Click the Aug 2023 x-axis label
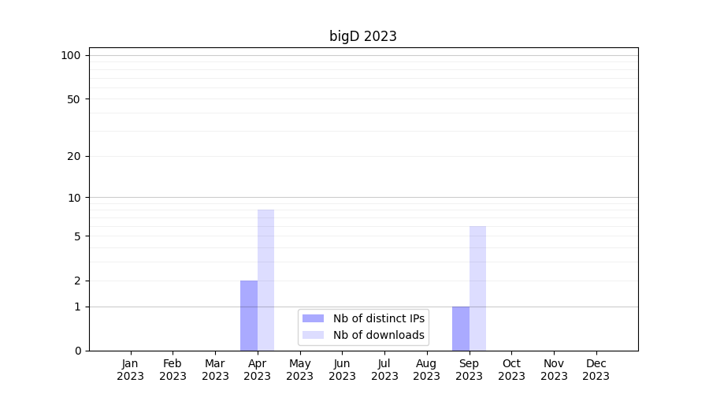The width and height of the screenshot is (709, 394). 426,370
